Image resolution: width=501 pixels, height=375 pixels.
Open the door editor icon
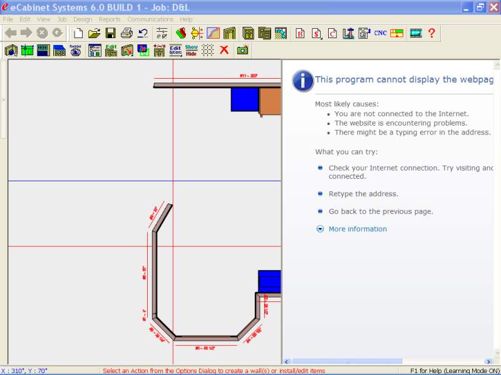[229, 33]
